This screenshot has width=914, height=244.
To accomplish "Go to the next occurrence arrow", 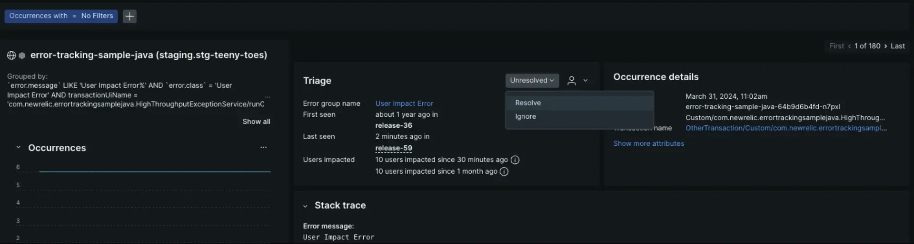I will (x=885, y=46).
